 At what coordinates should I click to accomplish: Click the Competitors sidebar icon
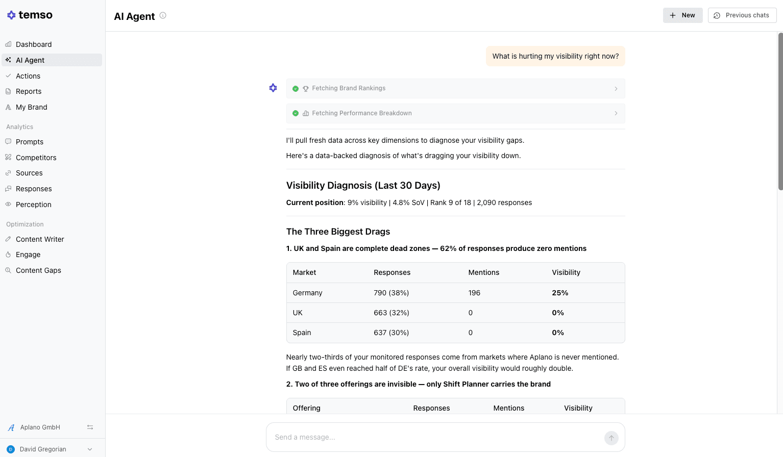pyautogui.click(x=8, y=158)
